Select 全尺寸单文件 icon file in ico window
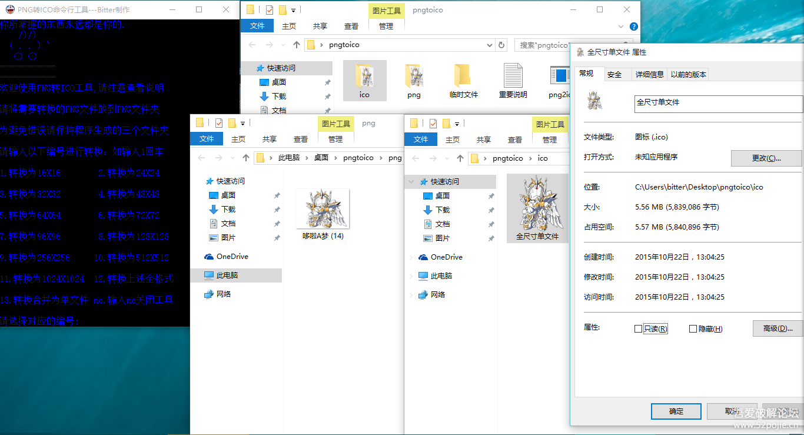Image resolution: width=804 pixels, height=435 pixels. click(x=537, y=208)
